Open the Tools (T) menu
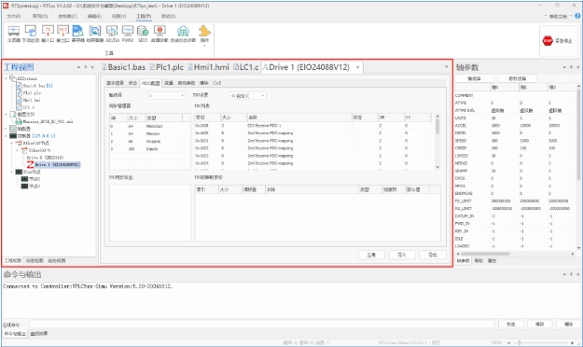Viewport: 583px width, 347px height. tap(144, 17)
